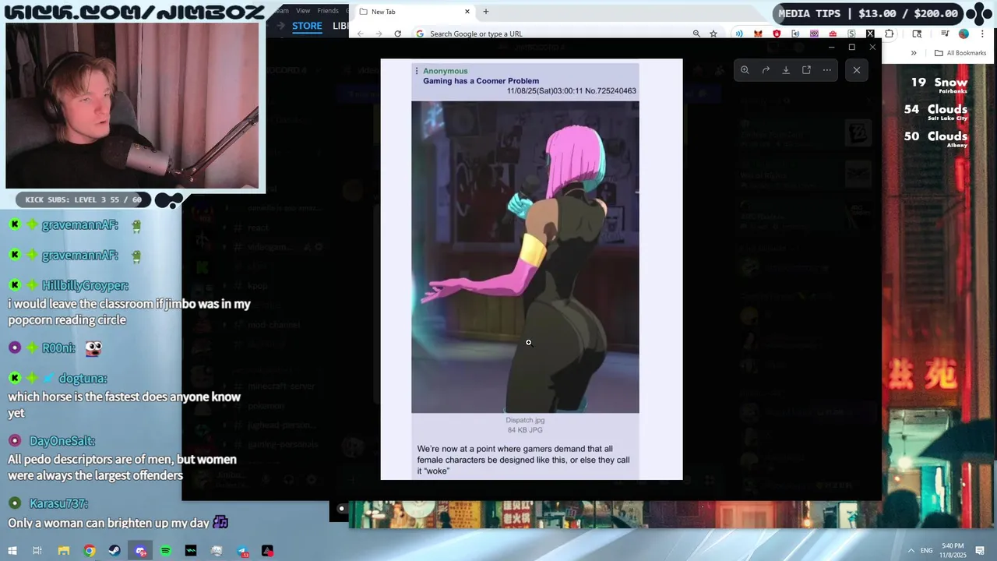Open Discord from taskbar
This screenshot has width=997, height=561.
coord(140,551)
